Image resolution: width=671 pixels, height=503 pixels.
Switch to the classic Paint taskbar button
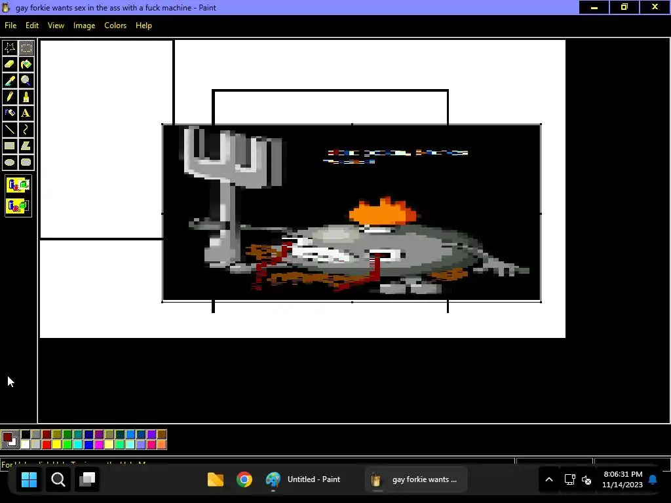pos(416,479)
